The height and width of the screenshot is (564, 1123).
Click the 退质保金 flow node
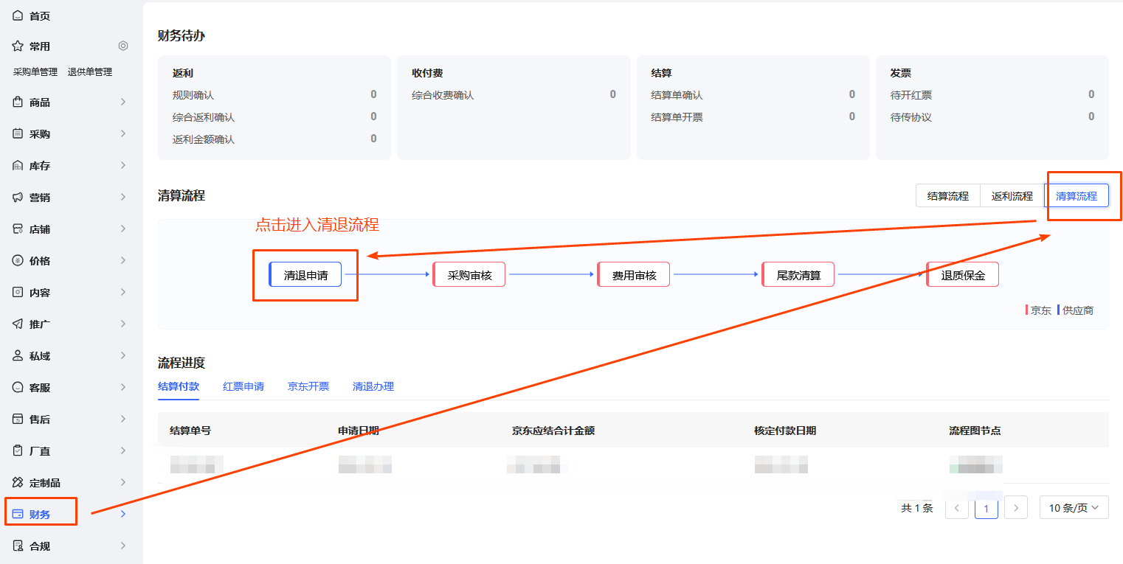coord(963,275)
